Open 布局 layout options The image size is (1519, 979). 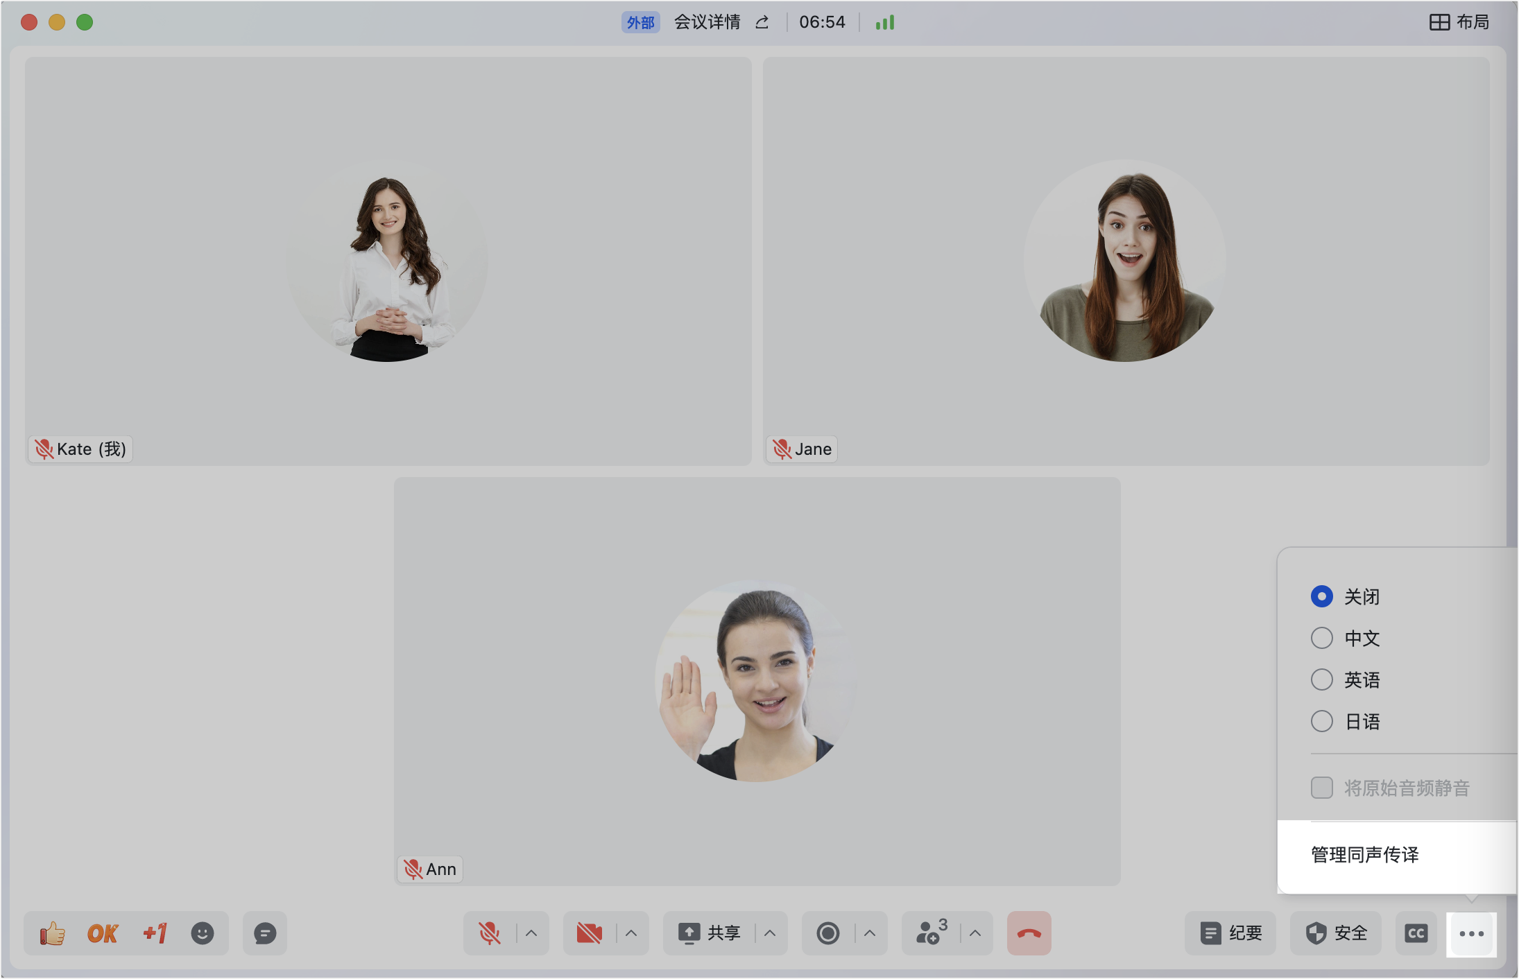(x=1459, y=22)
